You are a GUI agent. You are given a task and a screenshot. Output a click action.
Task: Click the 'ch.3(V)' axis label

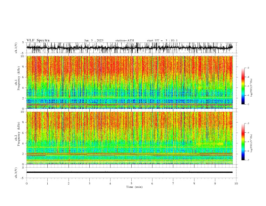tap(16, 173)
